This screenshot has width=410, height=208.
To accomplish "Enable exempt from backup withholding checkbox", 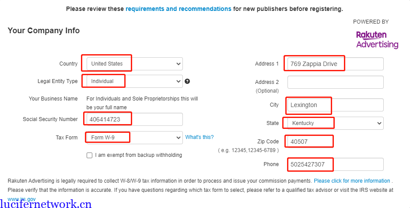I will click(x=90, y=155).
